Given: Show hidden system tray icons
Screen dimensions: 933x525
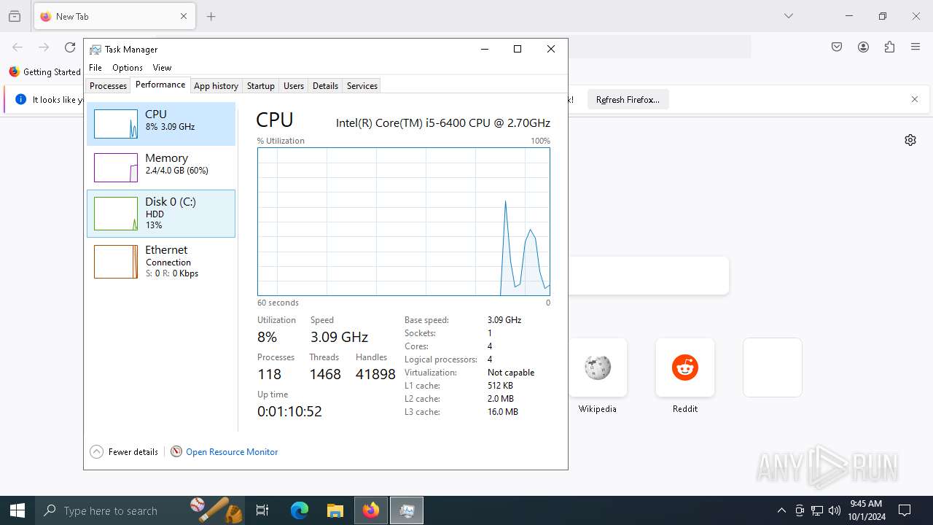Looking at the screenshot, I should tap(781, 510).
